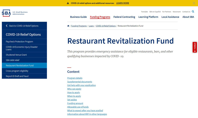Click the back chevron arrow in sidebar
This screenshot has height=118, width=198.
pos(7,26)
